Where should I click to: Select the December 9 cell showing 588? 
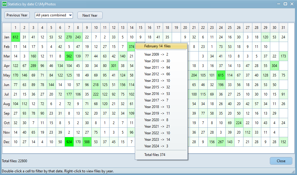87,142
